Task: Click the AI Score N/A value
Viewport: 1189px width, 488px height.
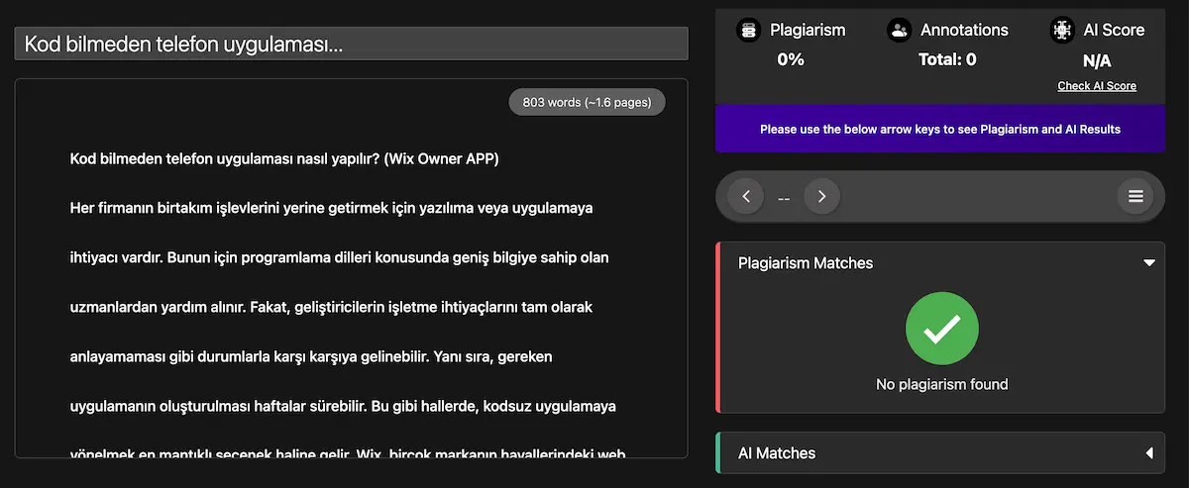Action: point(1097,60)
